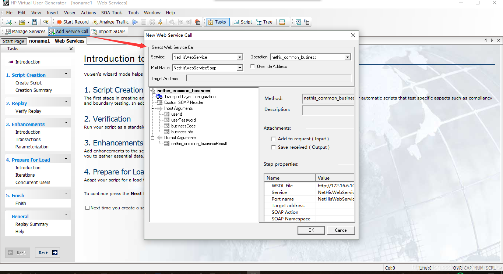Click the Save script floppy icon

pyautogui.click(x=35, y=22)
